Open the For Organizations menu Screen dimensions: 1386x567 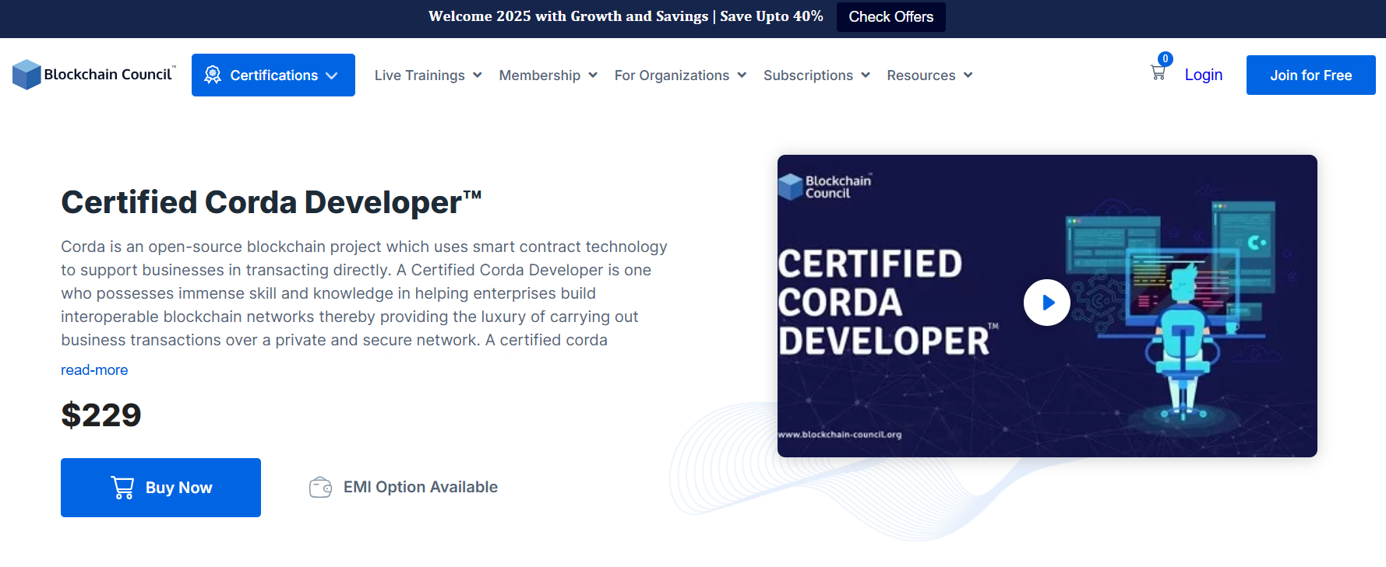pyautogui.click(x=680, y=75)
